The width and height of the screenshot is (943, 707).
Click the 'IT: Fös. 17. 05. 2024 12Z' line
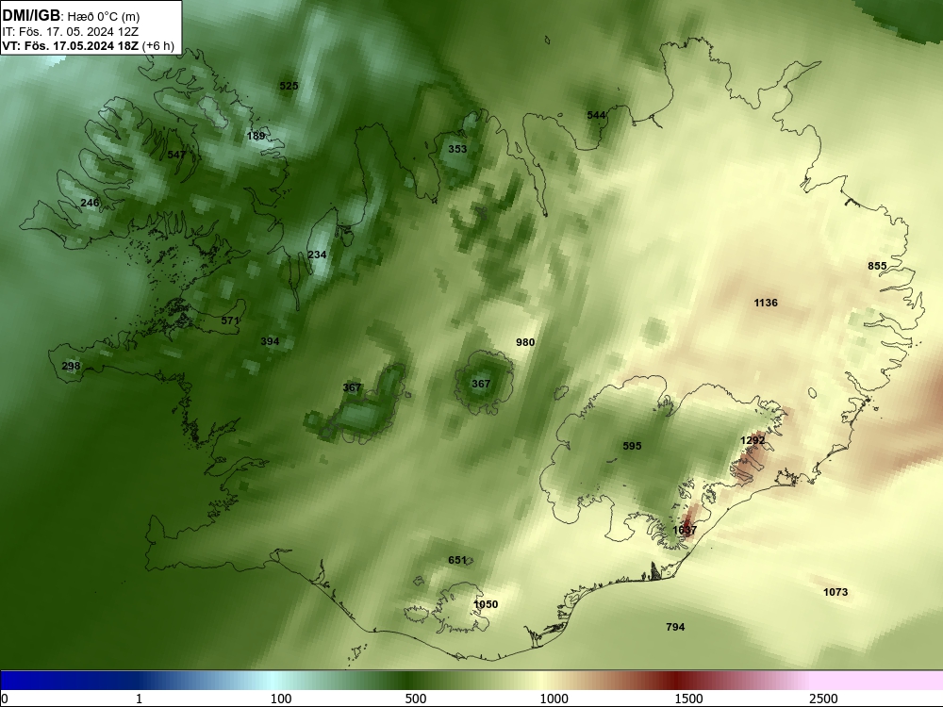click(x=70, y=32)
